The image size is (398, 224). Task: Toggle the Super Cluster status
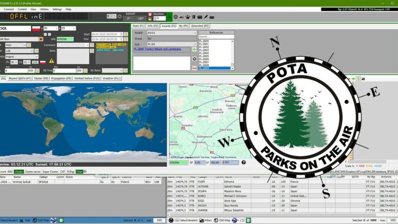pos(50,172)
